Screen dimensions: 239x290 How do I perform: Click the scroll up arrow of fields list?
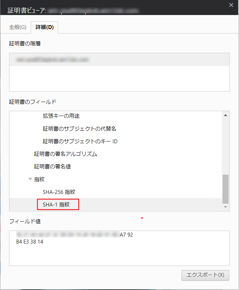[x=225, y=115]
